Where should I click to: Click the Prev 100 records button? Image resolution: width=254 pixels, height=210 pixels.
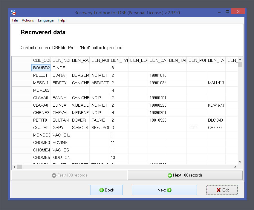point(70,175)
